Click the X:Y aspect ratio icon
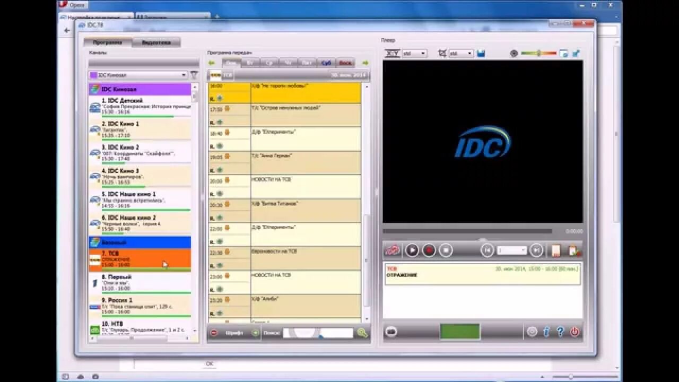 [393, 54]
